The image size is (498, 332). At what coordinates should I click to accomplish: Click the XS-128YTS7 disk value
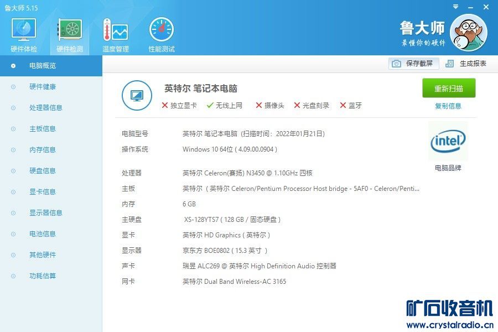tap(232, 220)
